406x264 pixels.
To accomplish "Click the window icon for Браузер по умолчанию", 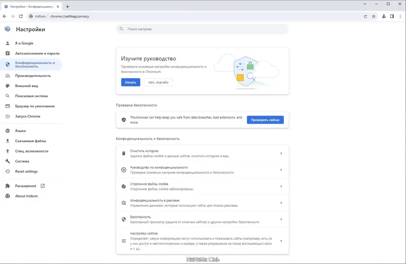I will 8,106.
